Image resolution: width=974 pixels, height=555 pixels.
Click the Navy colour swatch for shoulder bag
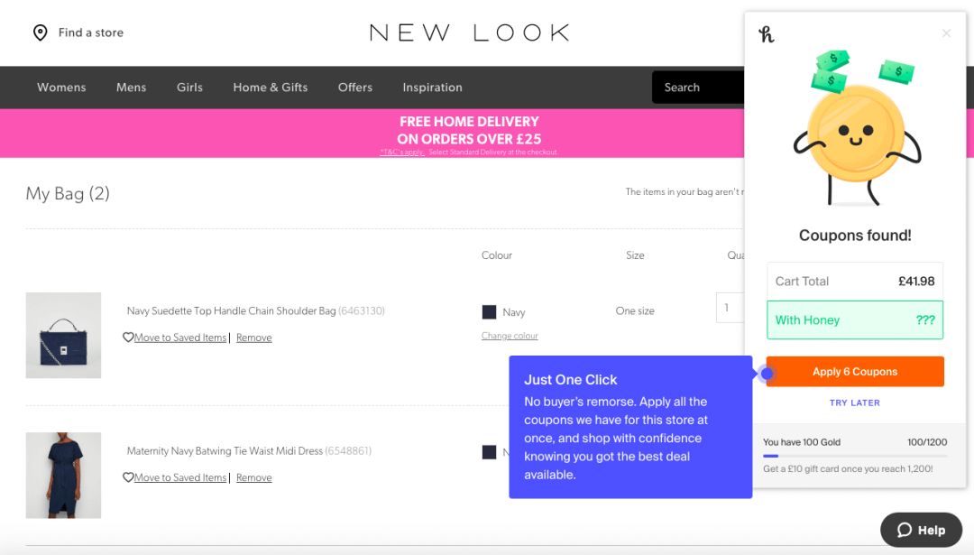pos(489,312)
